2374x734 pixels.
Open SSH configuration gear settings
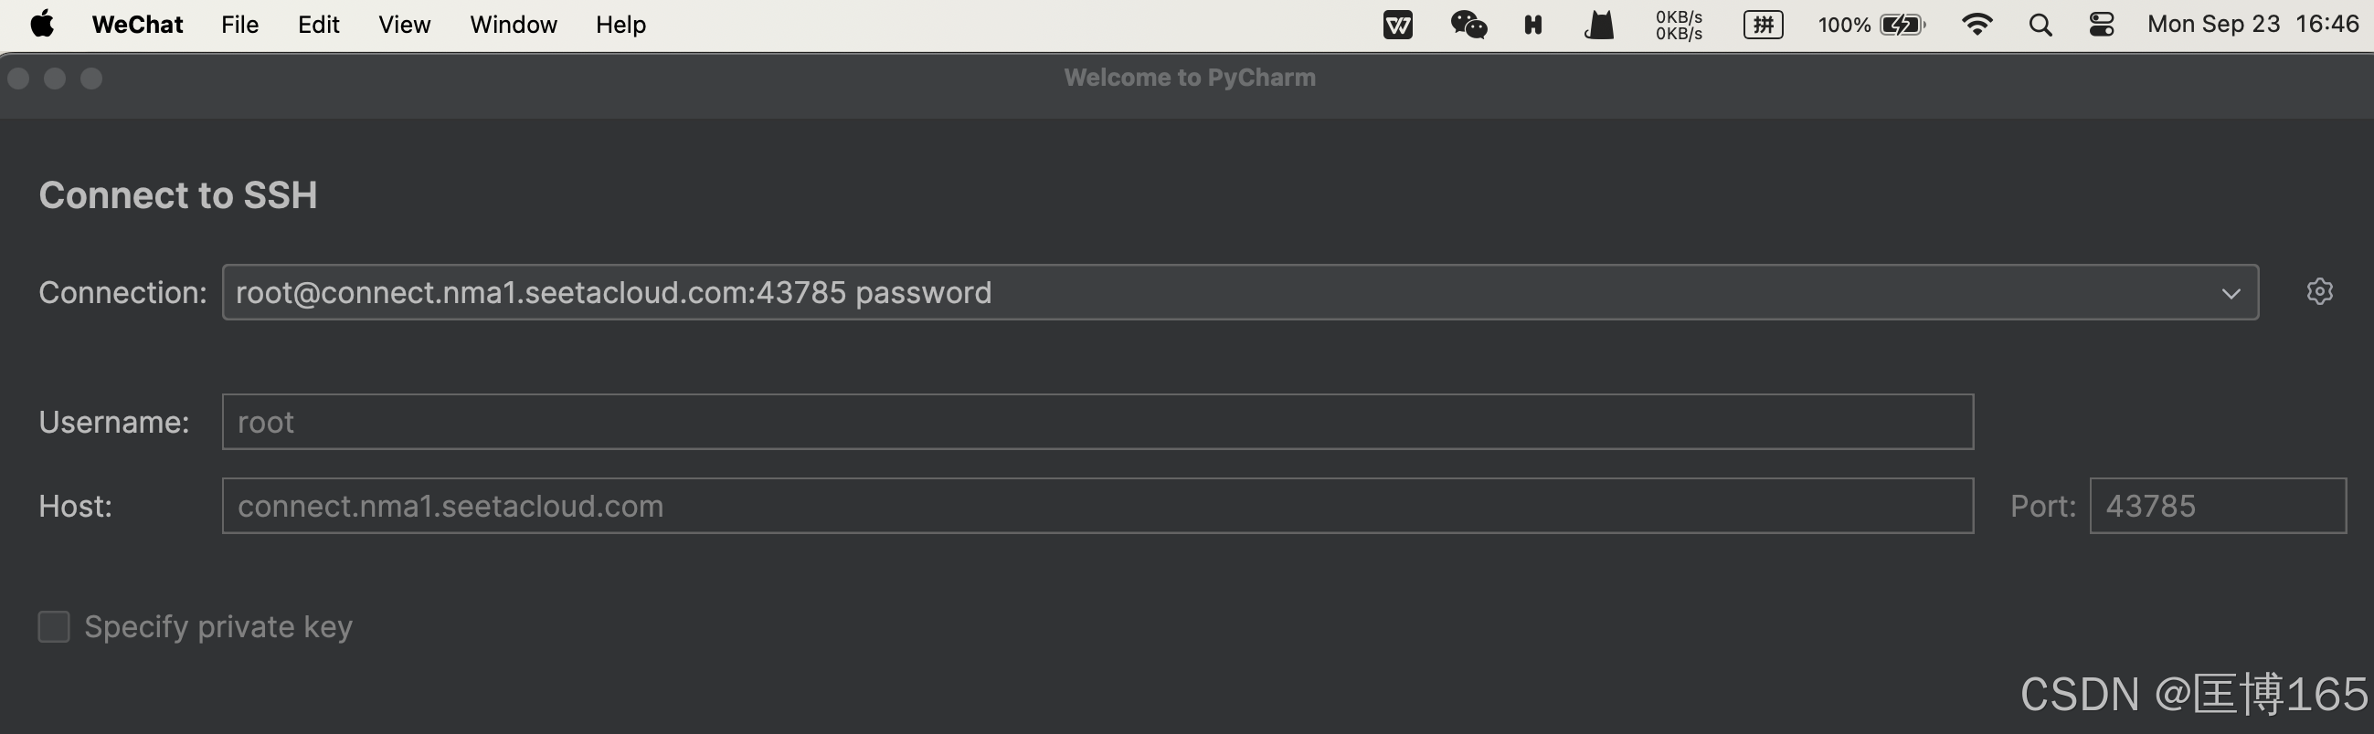click(x=2318, y=292)
